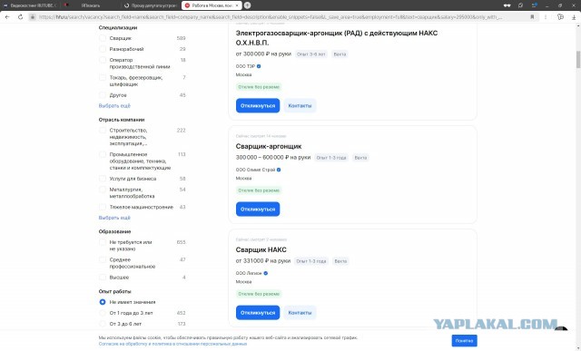This screenshot has height=351, width=581.
Task: Tick Среднее профессиональное education checkbox
Action: (x=103, y=259)
